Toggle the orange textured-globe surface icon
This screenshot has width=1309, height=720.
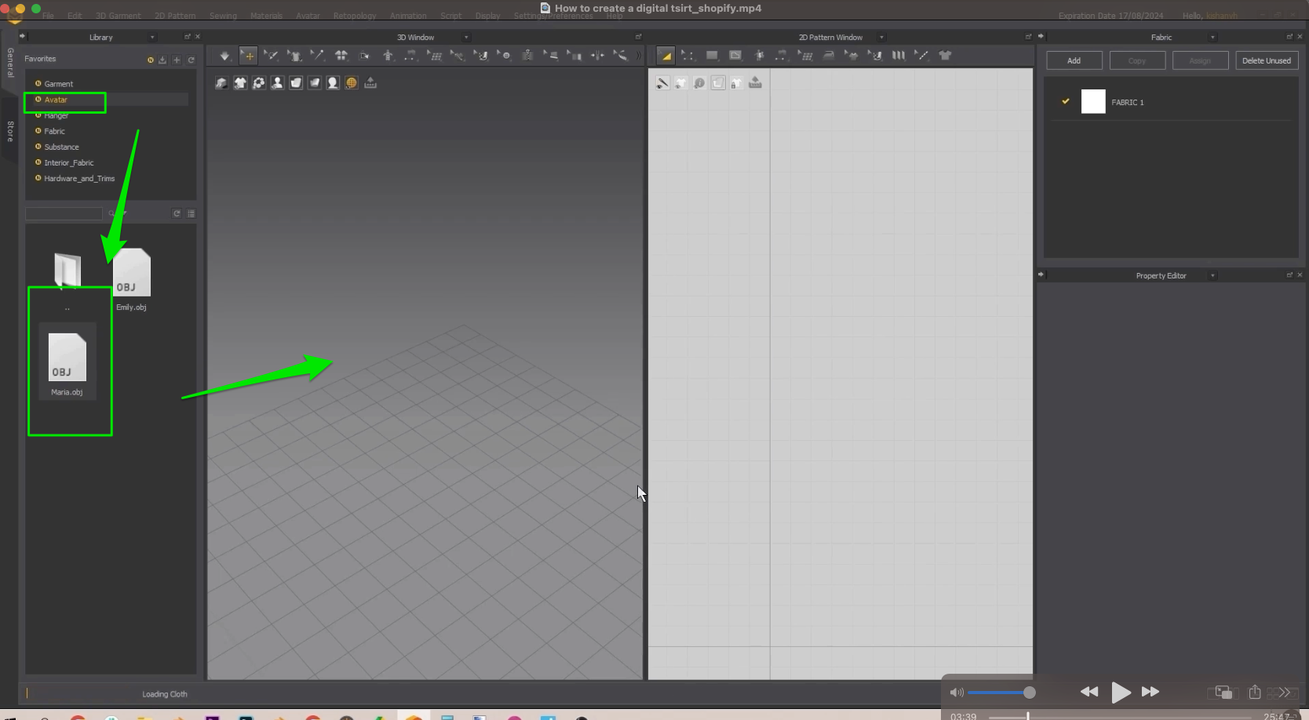coord(352,83)
